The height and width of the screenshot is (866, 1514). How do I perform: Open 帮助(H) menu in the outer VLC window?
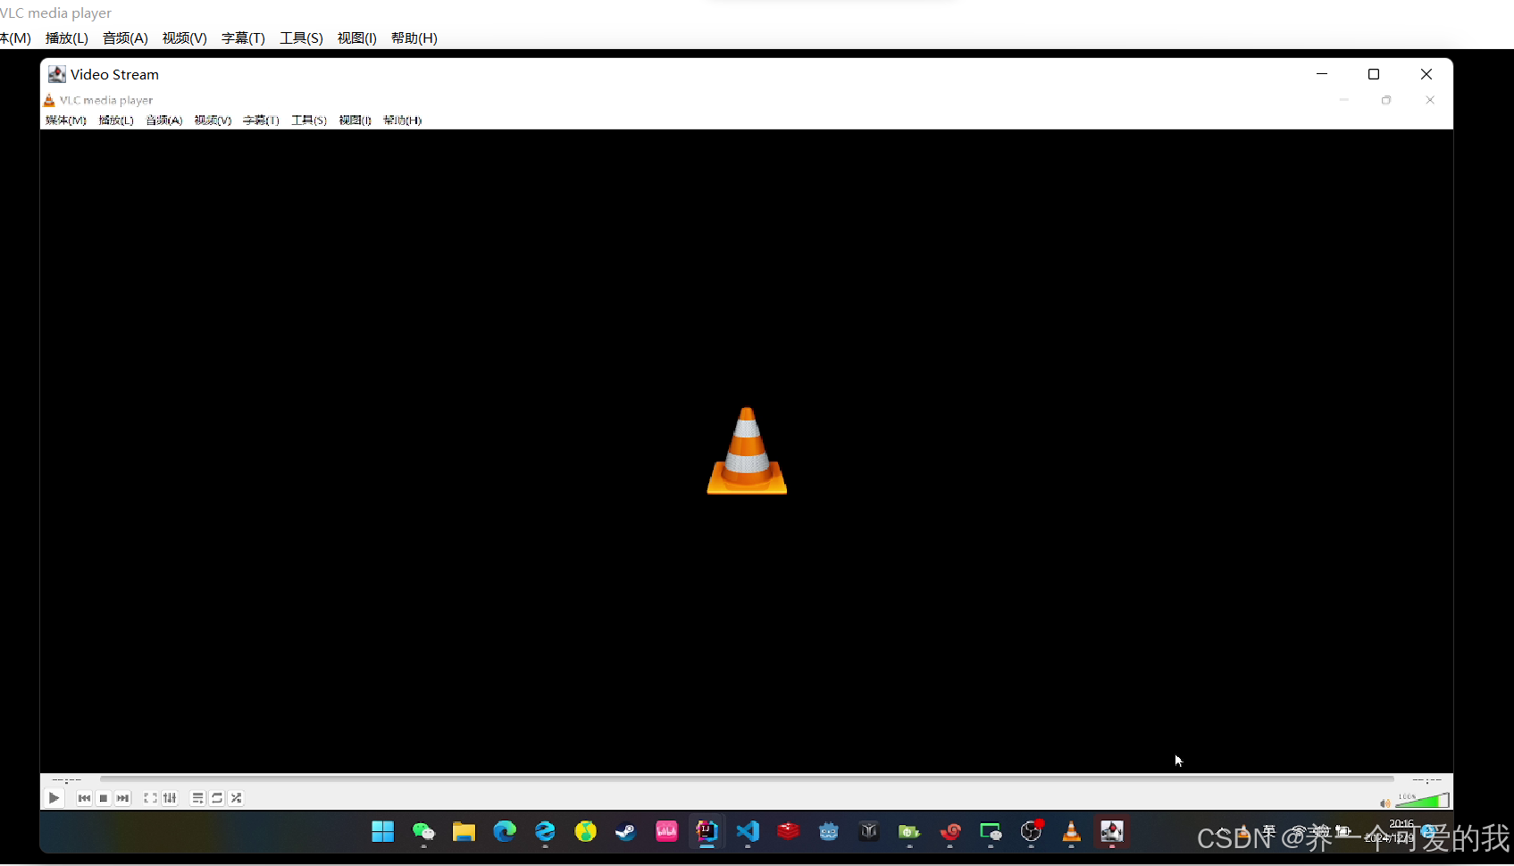tap(414, 37)
